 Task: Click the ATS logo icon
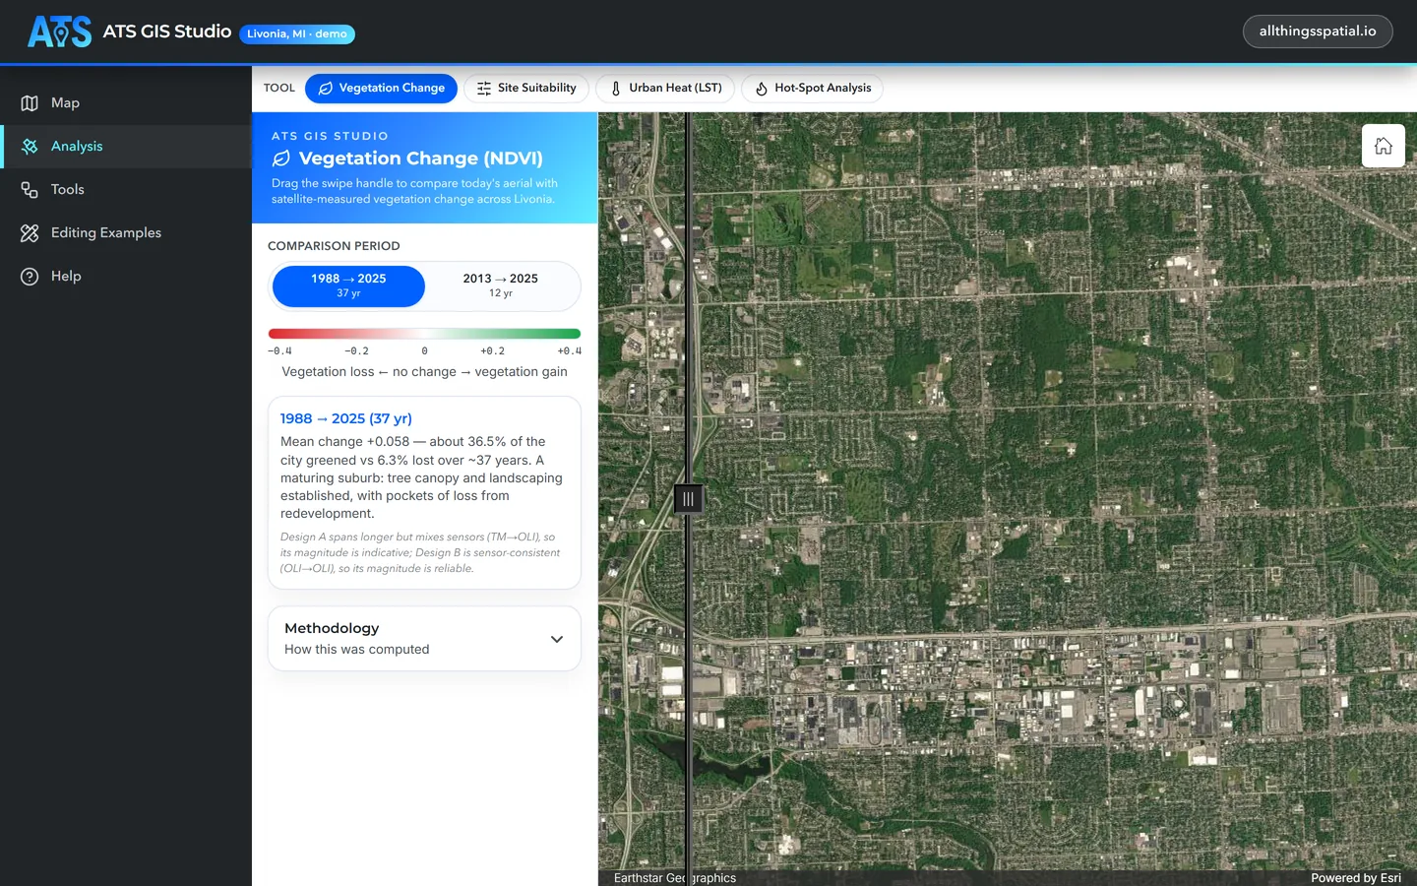point(60,32)
